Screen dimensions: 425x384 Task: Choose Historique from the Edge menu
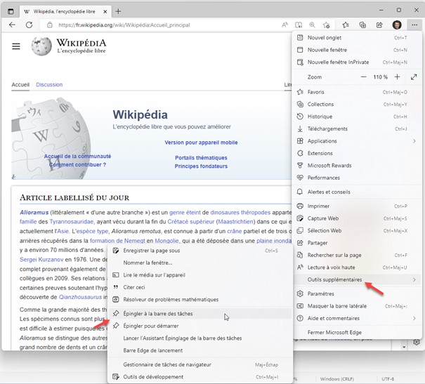click(x=320, y=117)
